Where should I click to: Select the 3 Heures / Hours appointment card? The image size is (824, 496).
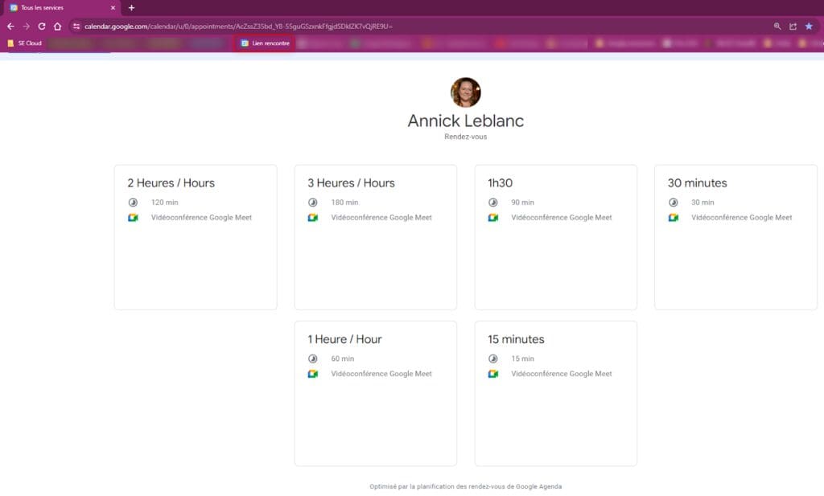(376, 237)
